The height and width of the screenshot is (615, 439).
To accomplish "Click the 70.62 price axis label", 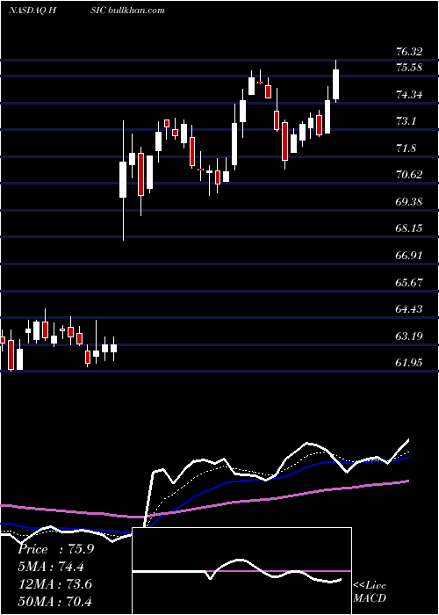I will (x=409, y=175).
